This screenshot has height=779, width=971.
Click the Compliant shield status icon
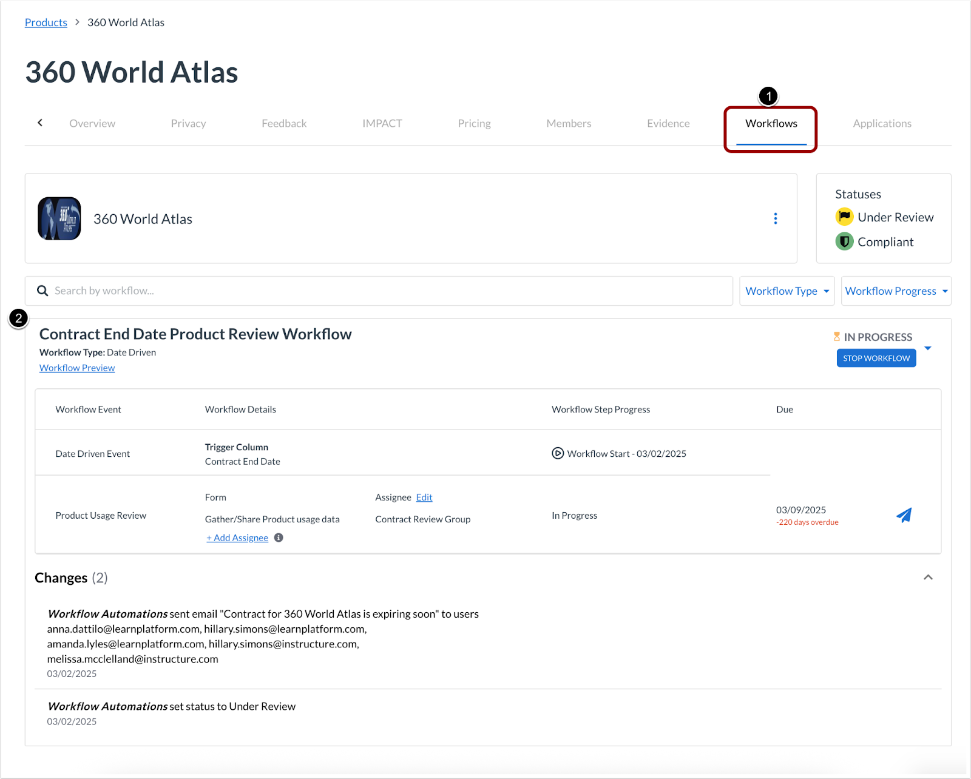[844, 241]
